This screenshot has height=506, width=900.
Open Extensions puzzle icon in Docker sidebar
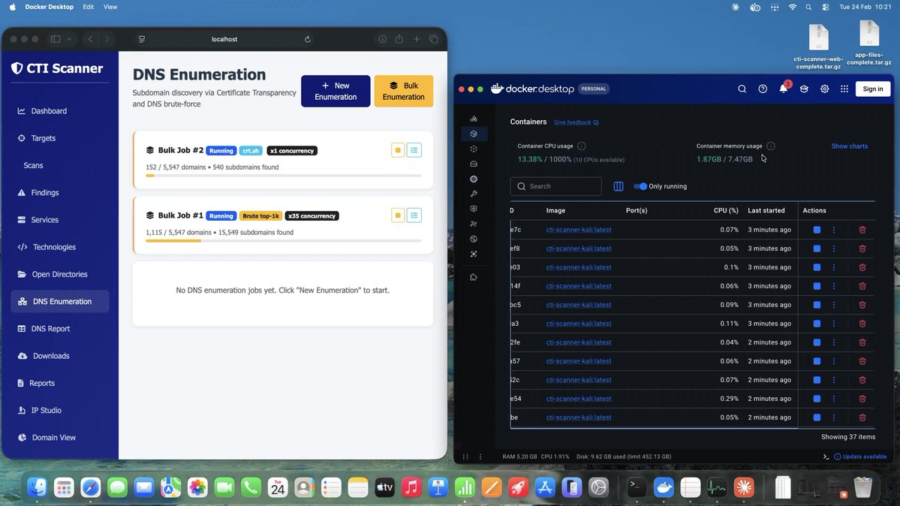(x=474, y=278)
